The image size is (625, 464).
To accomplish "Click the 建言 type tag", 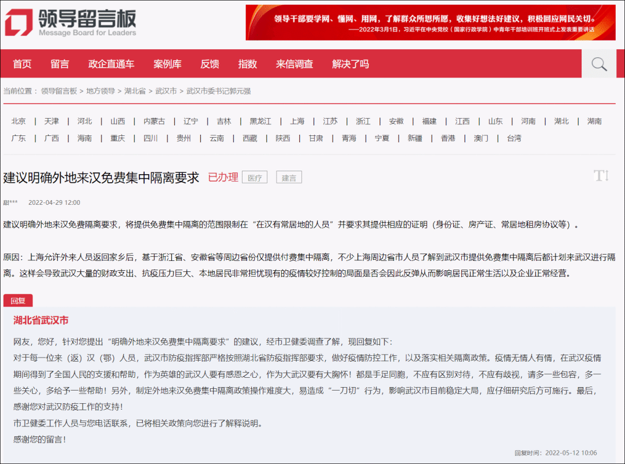I will pos(289,178).
